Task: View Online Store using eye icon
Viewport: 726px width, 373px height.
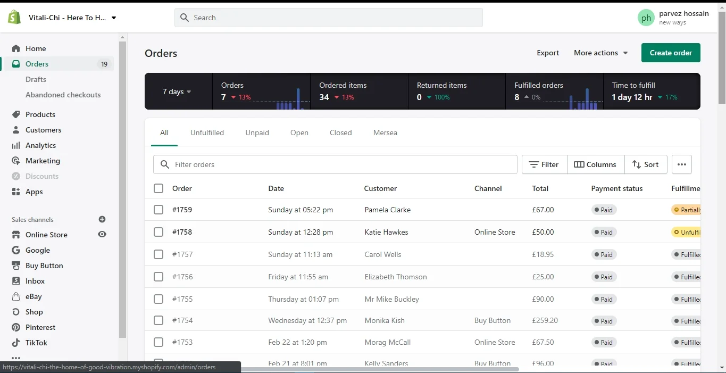Action: [102, 235]
